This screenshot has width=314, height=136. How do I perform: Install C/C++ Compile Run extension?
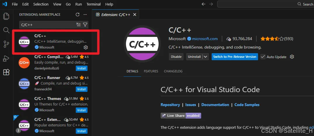82,68
